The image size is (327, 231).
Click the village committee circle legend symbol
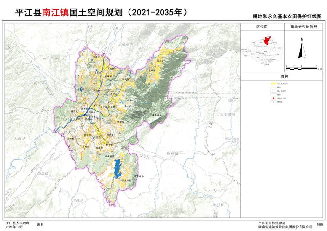[x=273, y=102]
